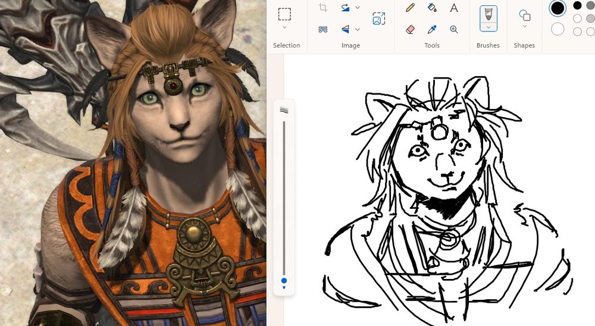
Task: Click the Tools group label
Action: tap(432, 46)
